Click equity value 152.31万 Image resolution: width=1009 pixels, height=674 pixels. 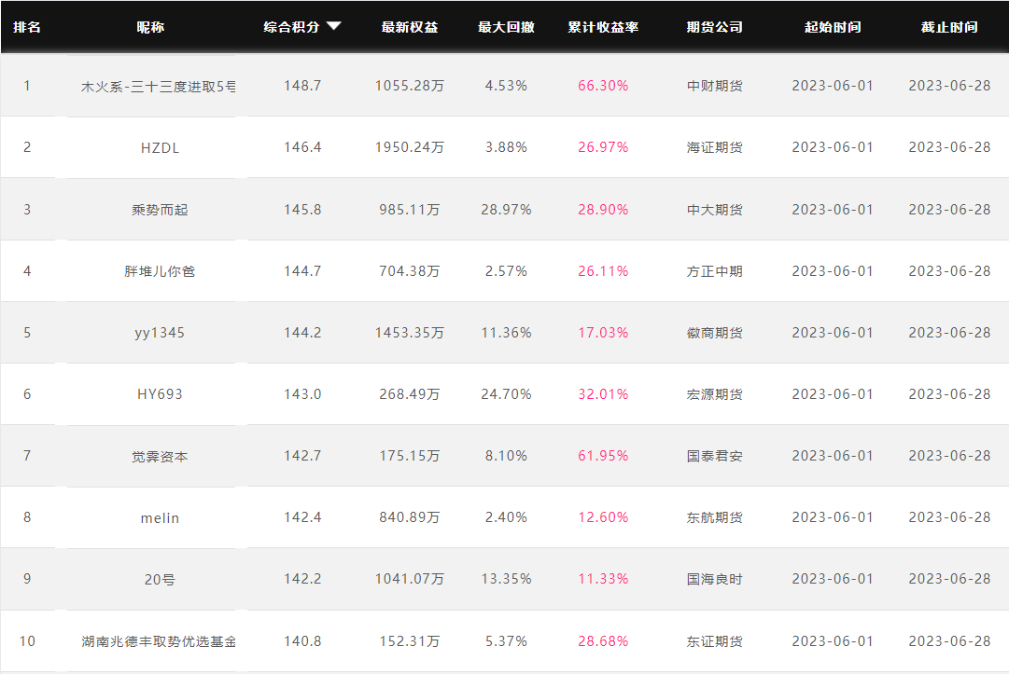[x=410, y=641]
